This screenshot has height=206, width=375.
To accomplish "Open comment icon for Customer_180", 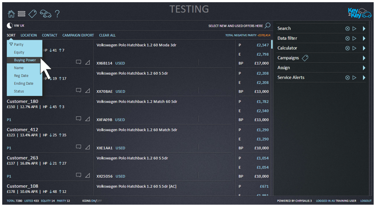I will (78, 118).
